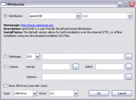136x100 pixels.
Task: Focus the Initrd path field
Action: point(110,67)
